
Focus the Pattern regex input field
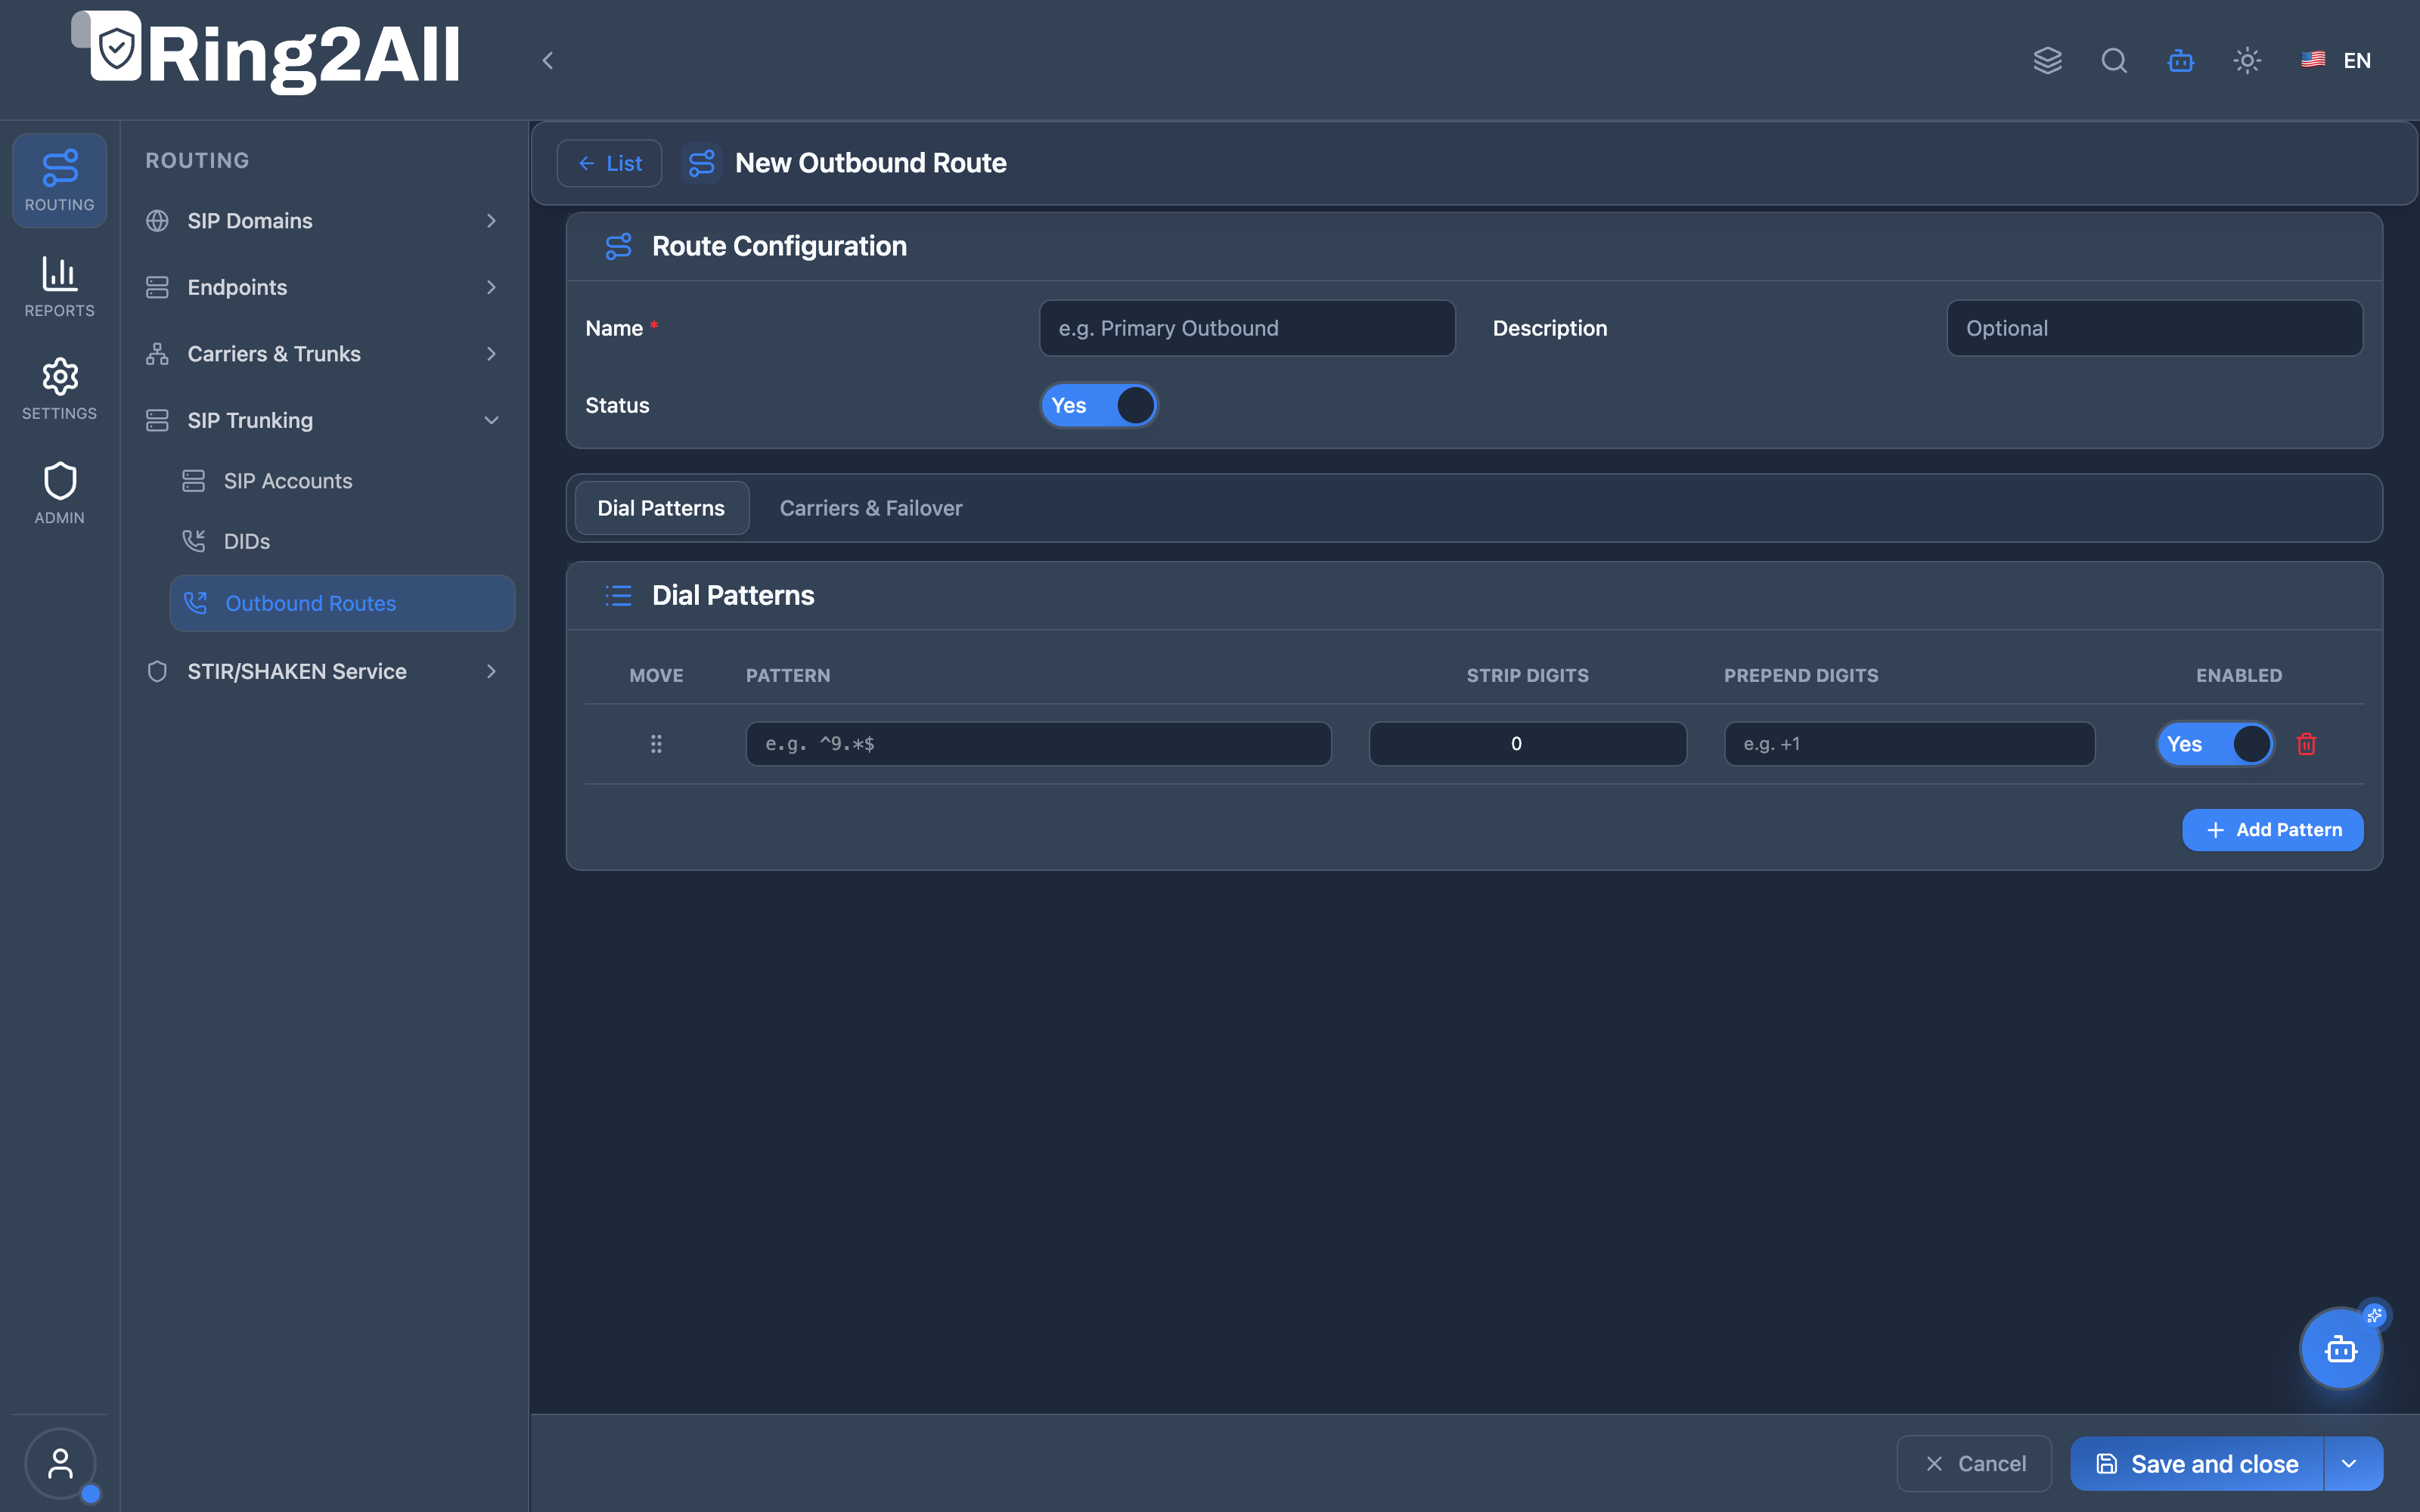pos(1038,744)
